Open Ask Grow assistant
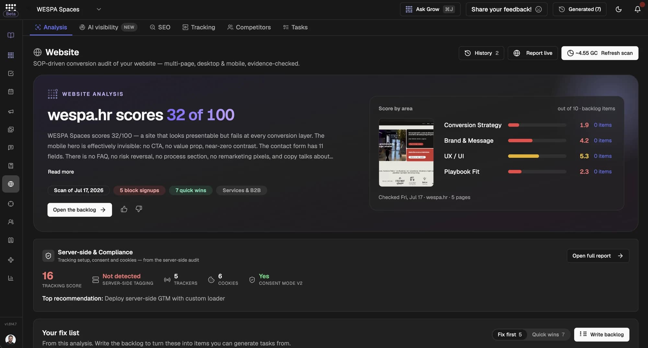Image resolution: width=648 pixels, height=348 pixels. pyautogui.click(x=430, y=9)
